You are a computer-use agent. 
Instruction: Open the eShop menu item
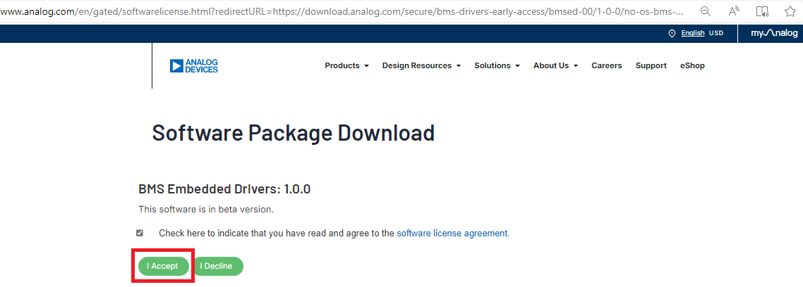(692, 65)
